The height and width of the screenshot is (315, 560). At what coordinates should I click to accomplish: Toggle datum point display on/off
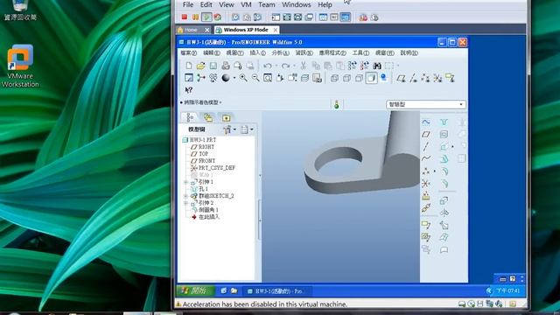[x=425, y=78]
